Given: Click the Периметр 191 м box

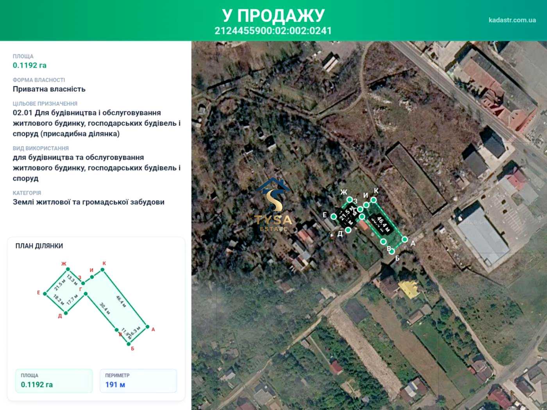Looking at the screenshot, I should point(138,381).
